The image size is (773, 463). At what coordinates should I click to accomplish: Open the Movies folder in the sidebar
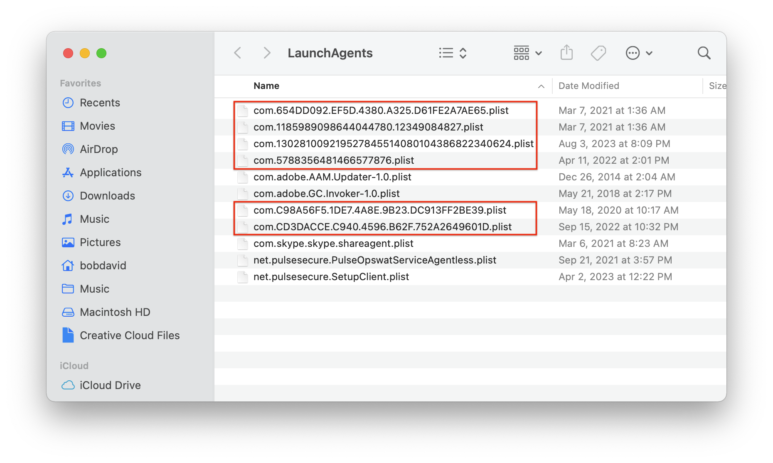click(97, 126)
